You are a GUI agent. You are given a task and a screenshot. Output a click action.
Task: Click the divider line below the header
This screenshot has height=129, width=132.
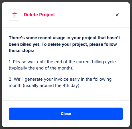[x=66, y=28]
